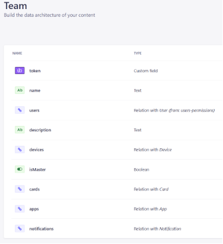Click the NAME column header

click(17, 53)
